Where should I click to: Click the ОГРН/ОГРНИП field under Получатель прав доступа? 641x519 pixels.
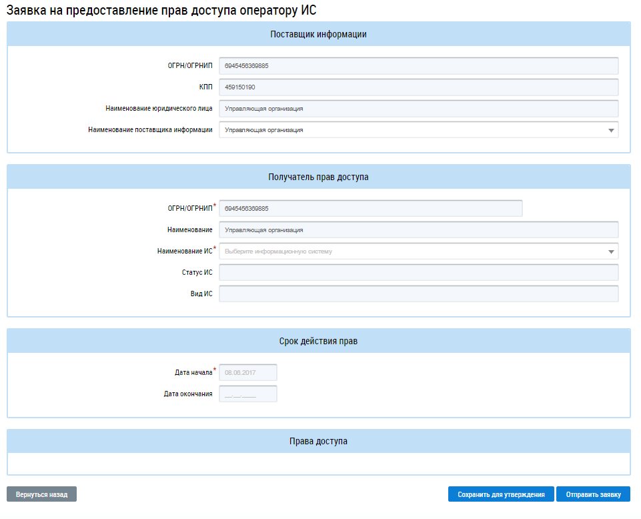(370, 208)
